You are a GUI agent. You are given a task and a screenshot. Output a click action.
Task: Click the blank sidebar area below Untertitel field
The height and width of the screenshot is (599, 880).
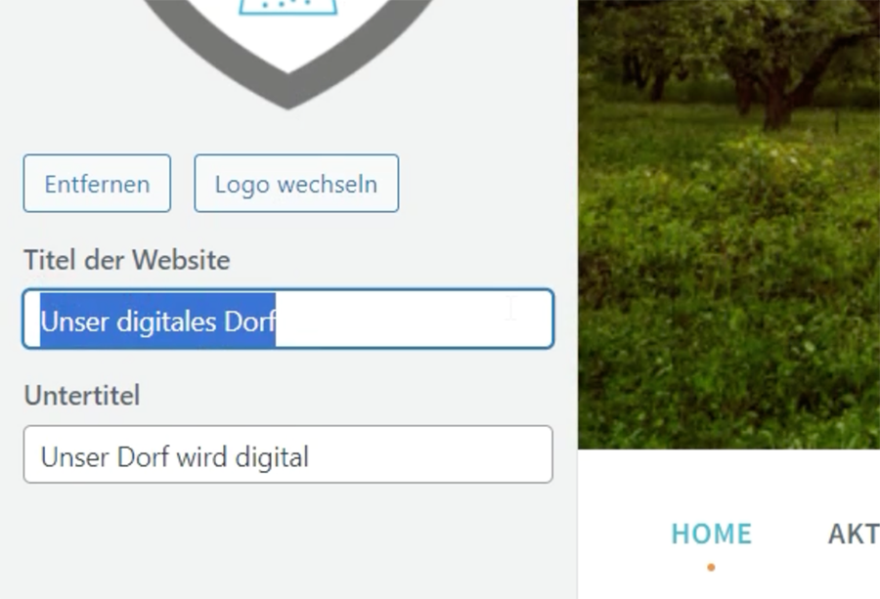287,541
